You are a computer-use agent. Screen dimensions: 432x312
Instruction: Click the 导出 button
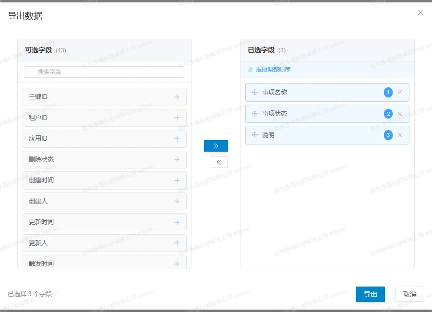pos(370,294)
